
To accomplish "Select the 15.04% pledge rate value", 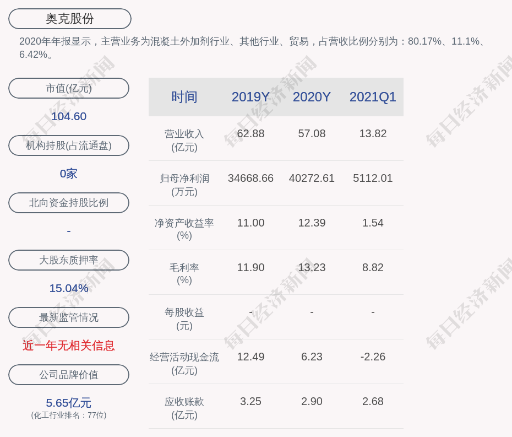I will (69, 288).
